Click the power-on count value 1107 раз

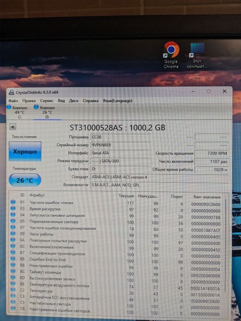[212, 161]
